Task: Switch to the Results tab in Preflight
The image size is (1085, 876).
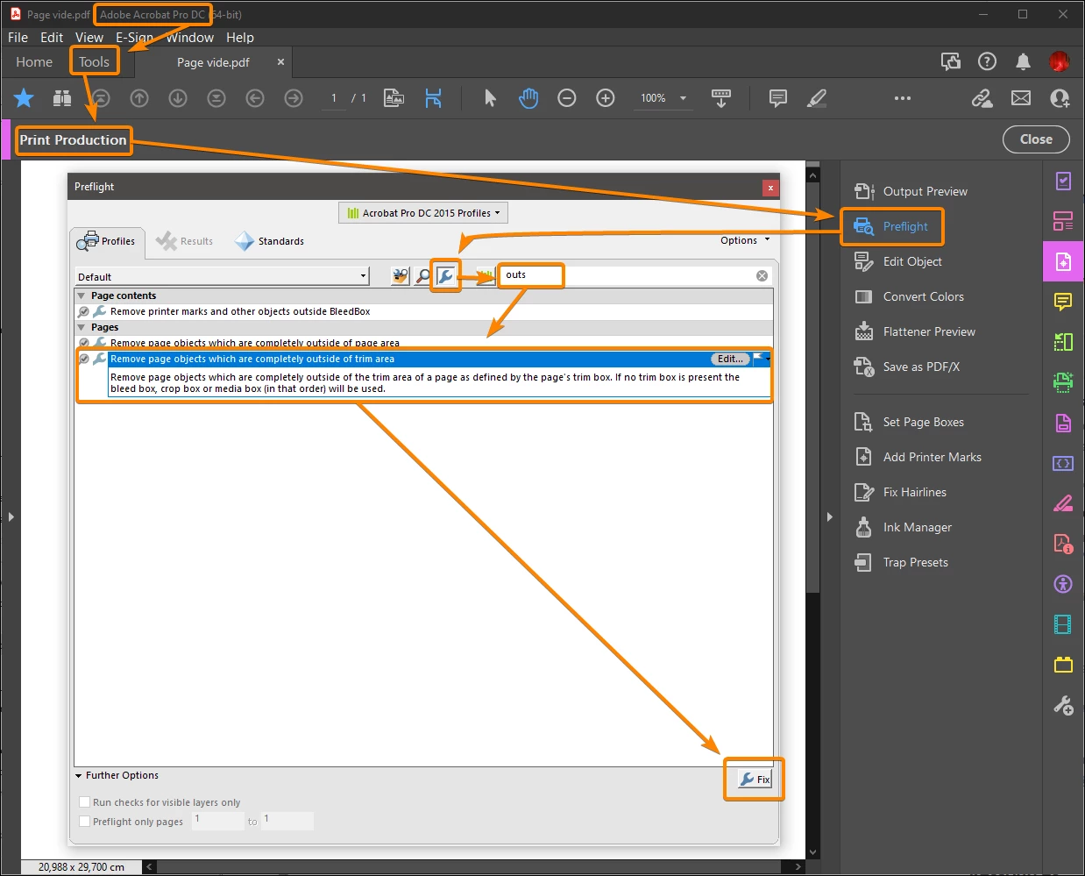Action: pos(185,241)
